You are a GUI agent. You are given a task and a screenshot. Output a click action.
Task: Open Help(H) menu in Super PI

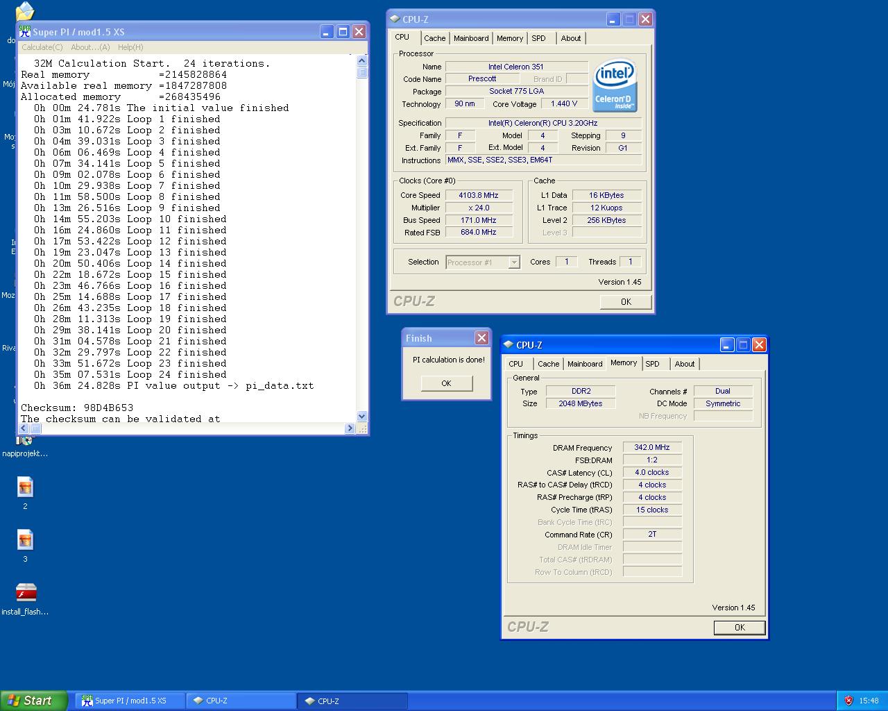click(130, 47)
